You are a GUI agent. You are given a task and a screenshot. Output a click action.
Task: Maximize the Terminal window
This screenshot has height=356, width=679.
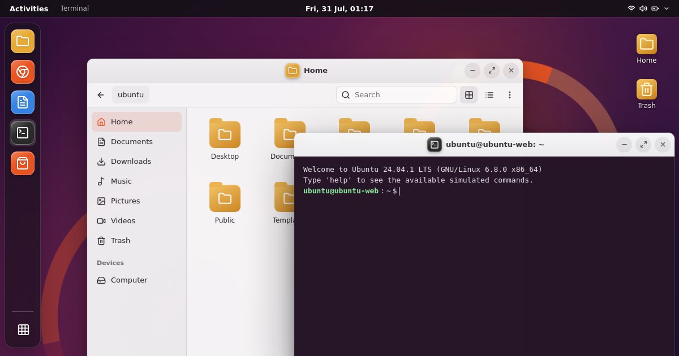point(643,145)
